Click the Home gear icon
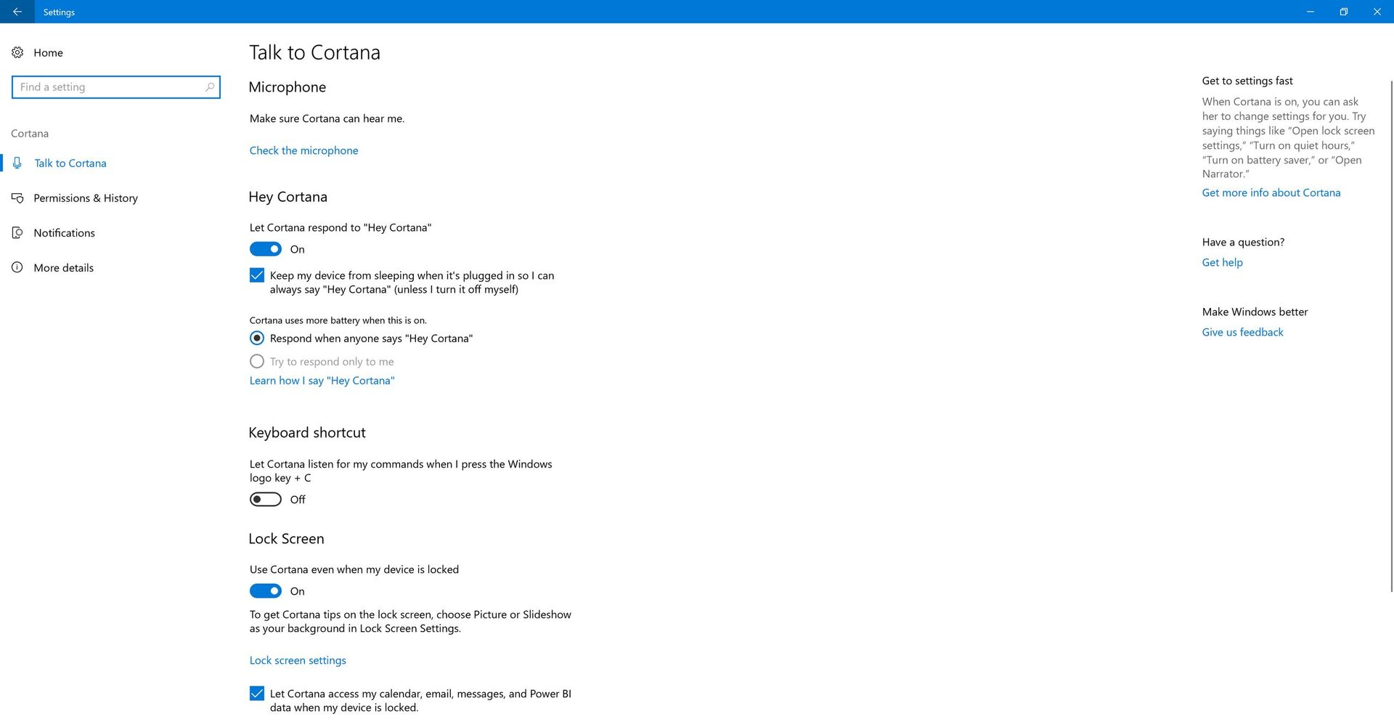Screen dimensions: 1394x722 pyautogui.click(x=17, y=52)
